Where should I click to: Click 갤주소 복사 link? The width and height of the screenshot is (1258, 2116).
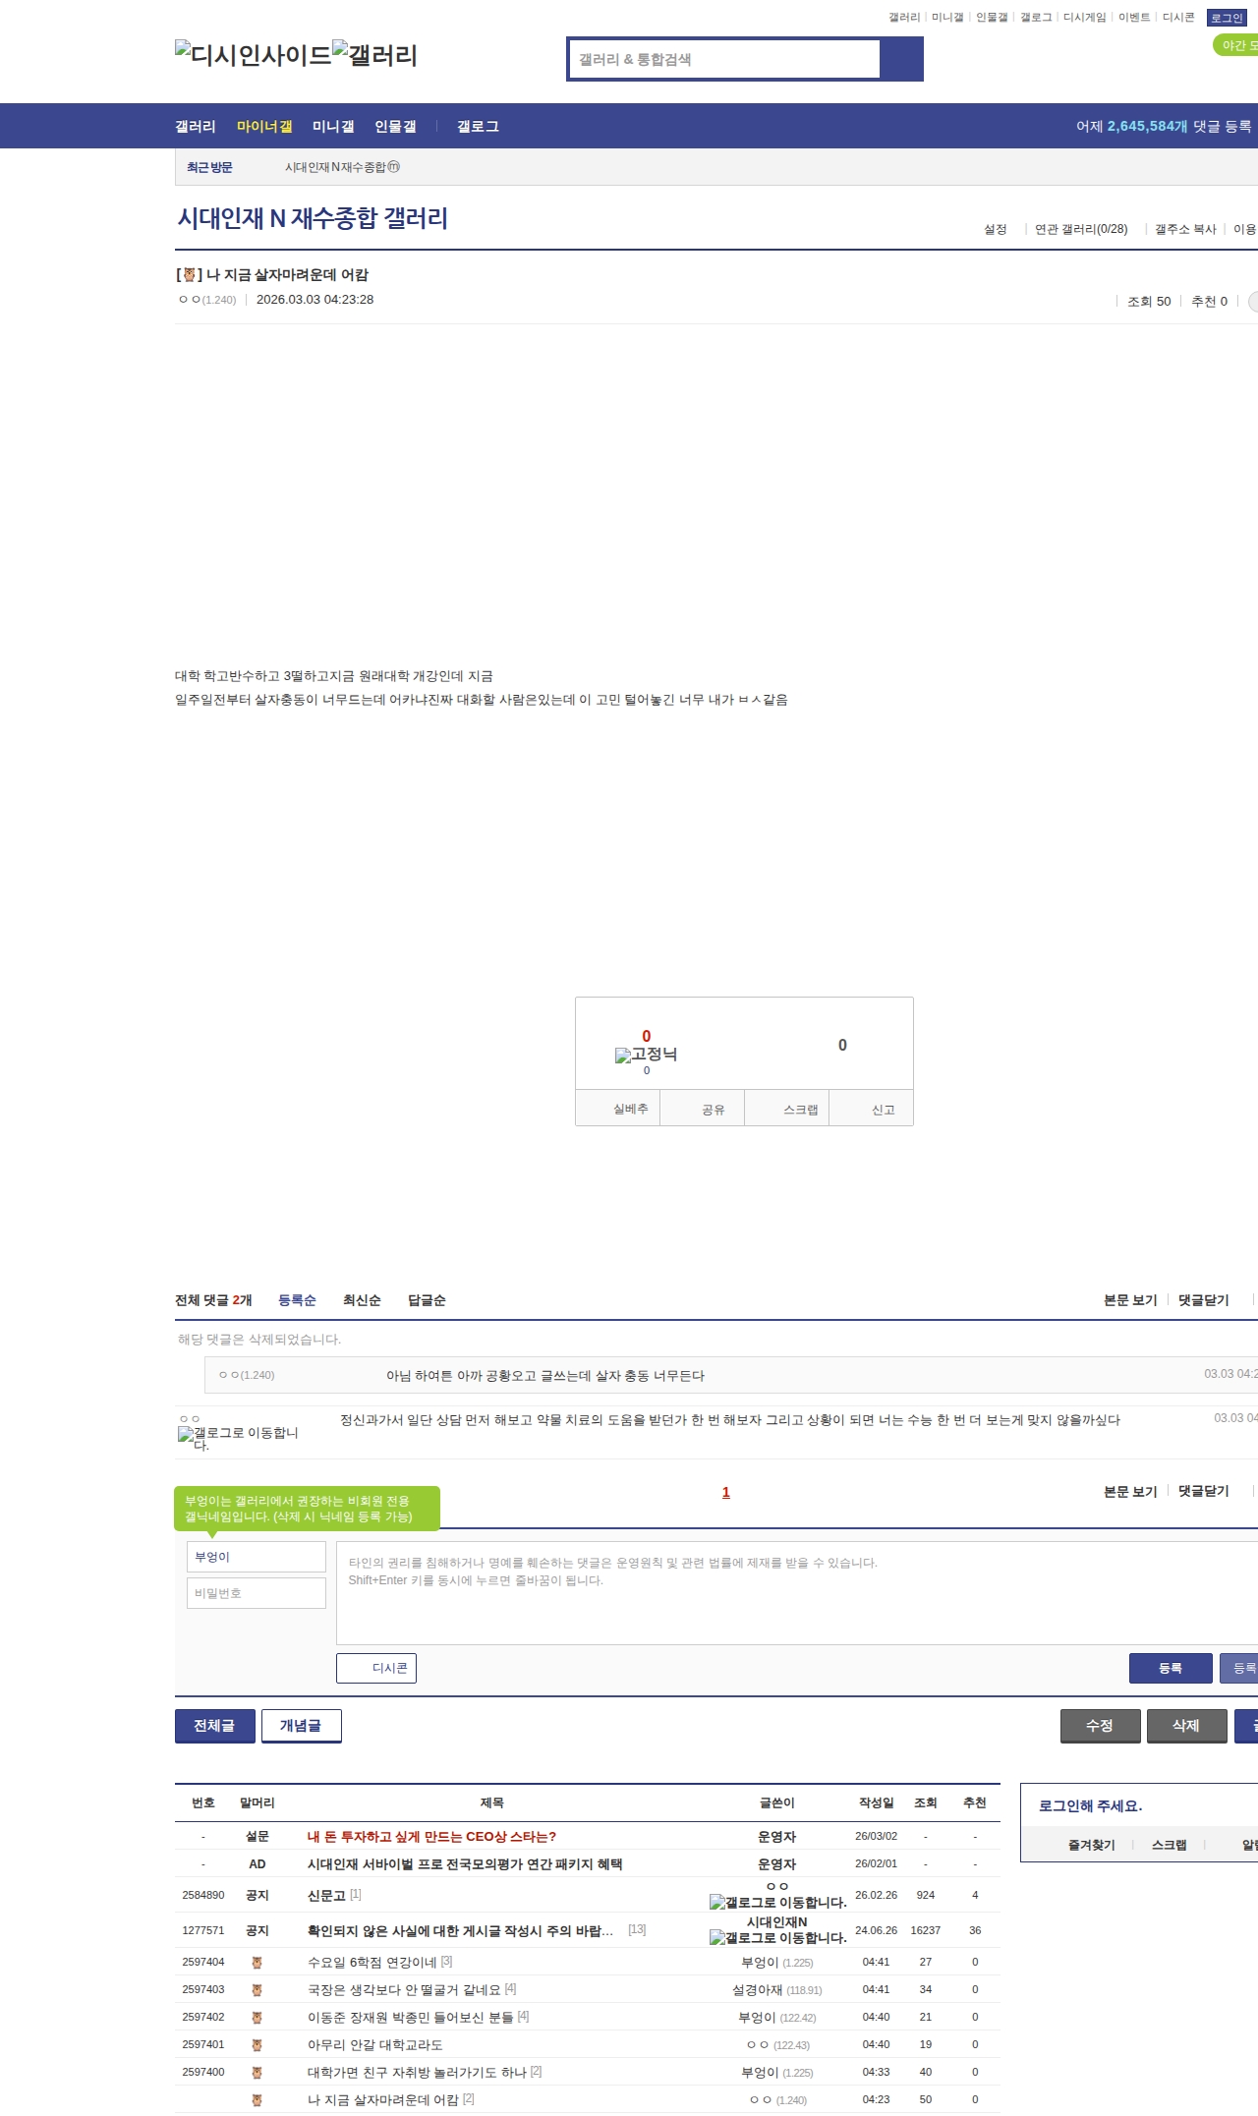1185,229
